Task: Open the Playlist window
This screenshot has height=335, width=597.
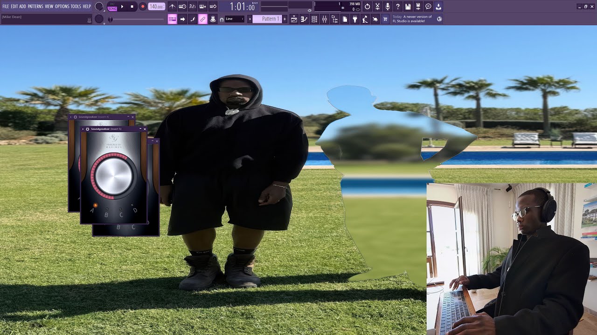Action: point(294,19)
